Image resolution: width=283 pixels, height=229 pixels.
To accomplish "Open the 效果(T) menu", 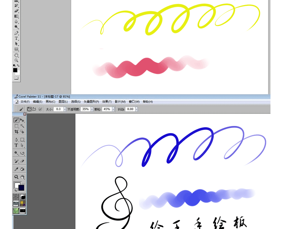I will click(x=107, y=102).
